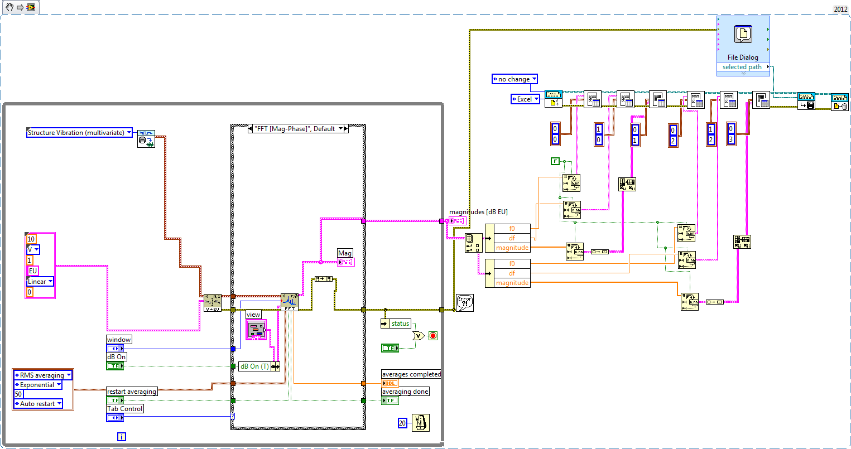This screenshot has height=449, width=851.
Task: Toggle the restart averaging boolean terminal
Action: [115, 400]
